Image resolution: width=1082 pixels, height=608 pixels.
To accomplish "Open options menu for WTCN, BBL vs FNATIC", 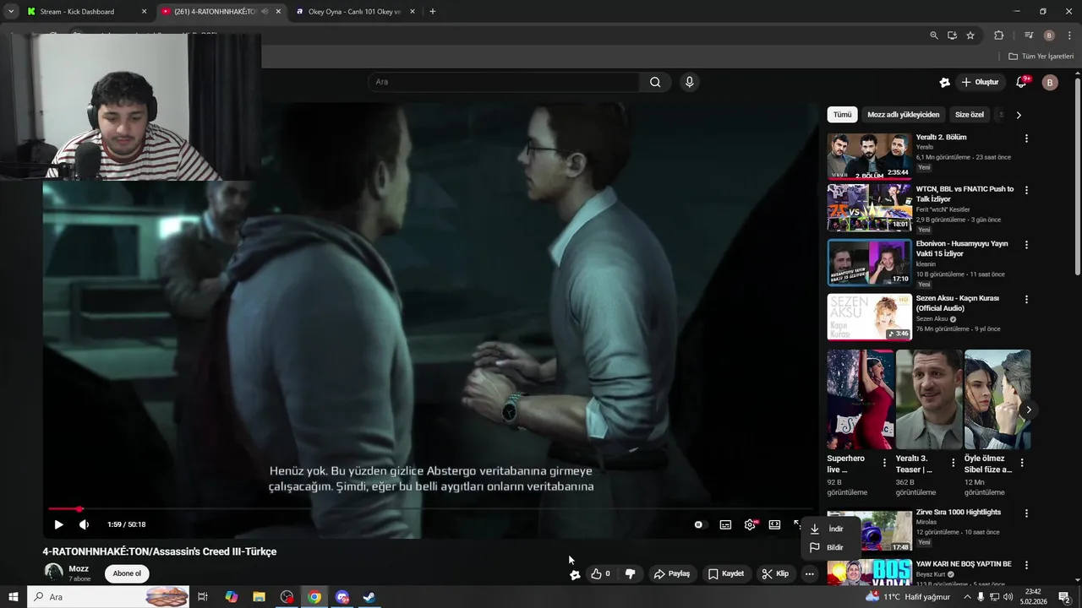I will pos(1026,191).
